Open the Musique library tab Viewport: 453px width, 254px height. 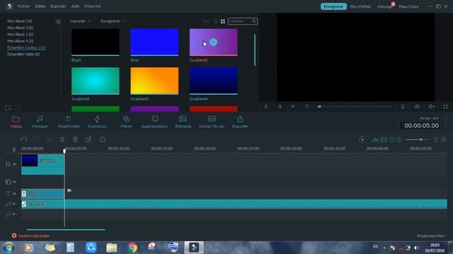pyautogui.click(x=40, y=122)
